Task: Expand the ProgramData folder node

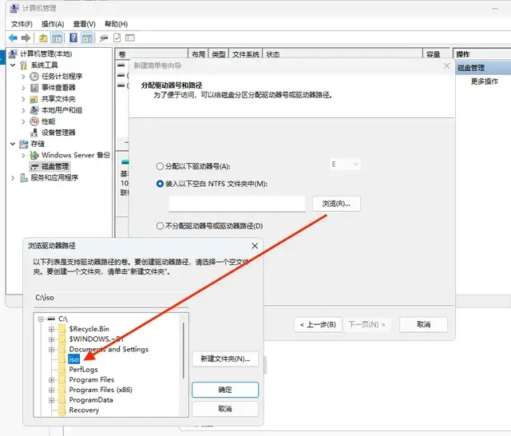Action: (51, 400)
